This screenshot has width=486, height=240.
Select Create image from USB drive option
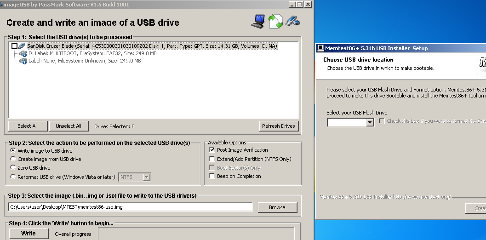(13, 159)
